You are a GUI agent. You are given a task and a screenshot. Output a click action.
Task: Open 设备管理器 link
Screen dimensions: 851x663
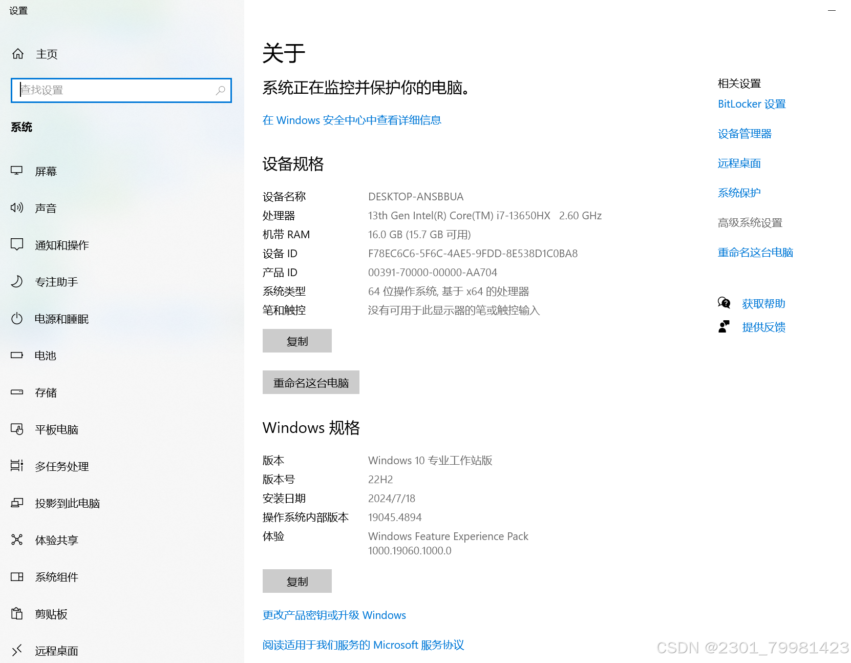(x=744, y=134)
